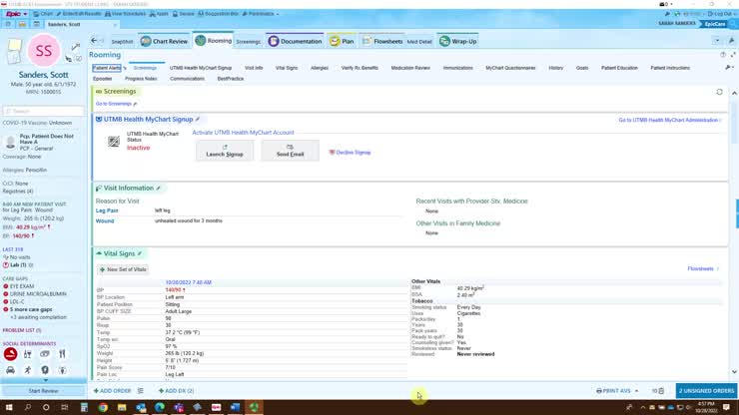
Task: Click the 2 Unsigned Orders button
Action: click(x=706, y=391)
